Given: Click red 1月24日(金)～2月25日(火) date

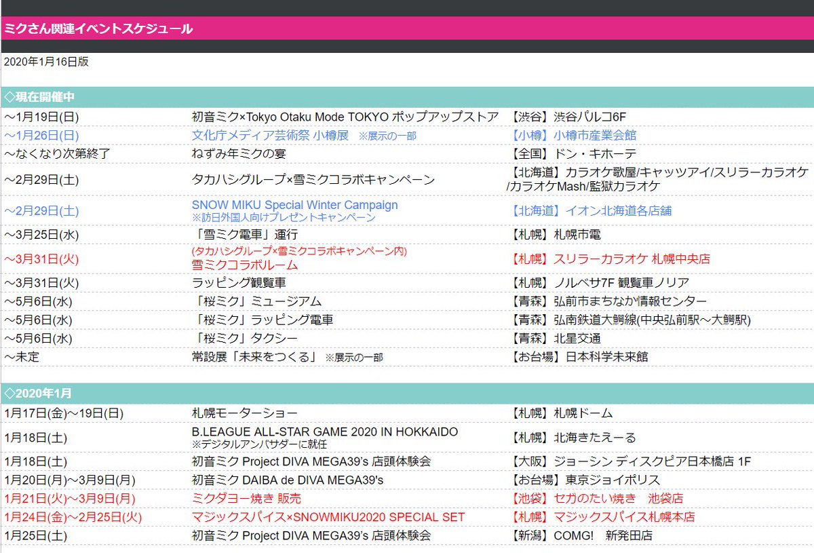Looking at the screenshot, I should click(x=73, y=517).
